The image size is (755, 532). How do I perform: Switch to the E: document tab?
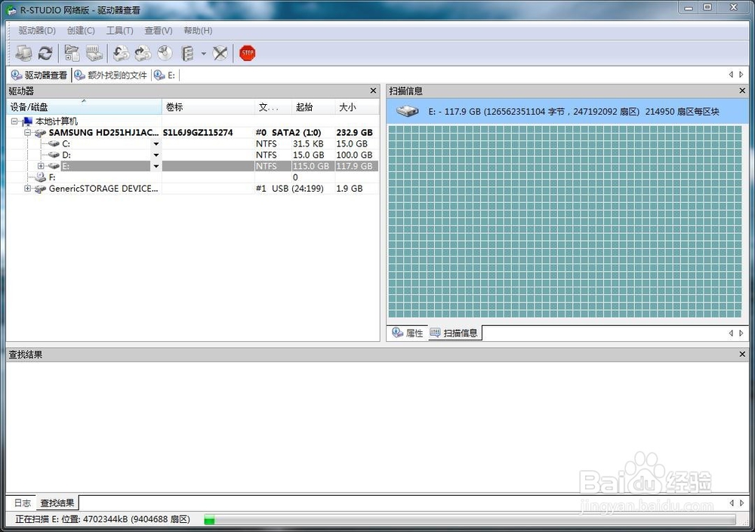coord(165,75)
